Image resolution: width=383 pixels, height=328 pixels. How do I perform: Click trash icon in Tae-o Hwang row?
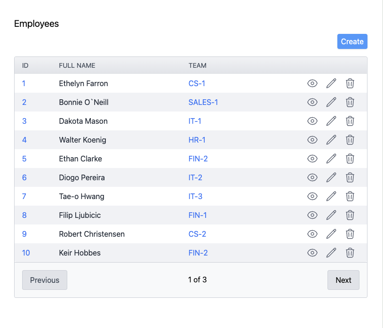click(350, 196)
